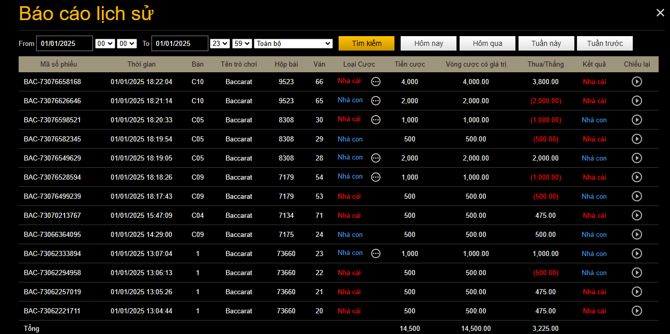Play back round 24 on table C09

tap(637, 234)
